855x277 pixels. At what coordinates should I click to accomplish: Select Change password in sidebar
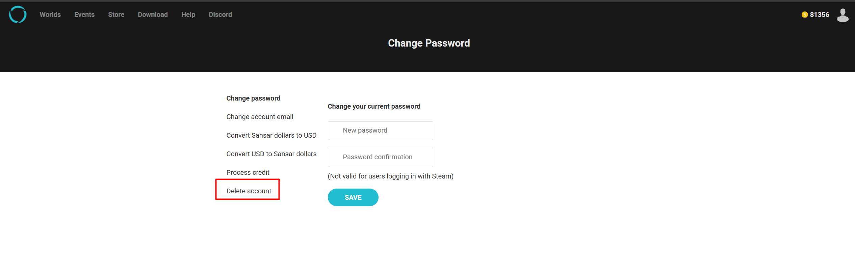coord(253,98)
